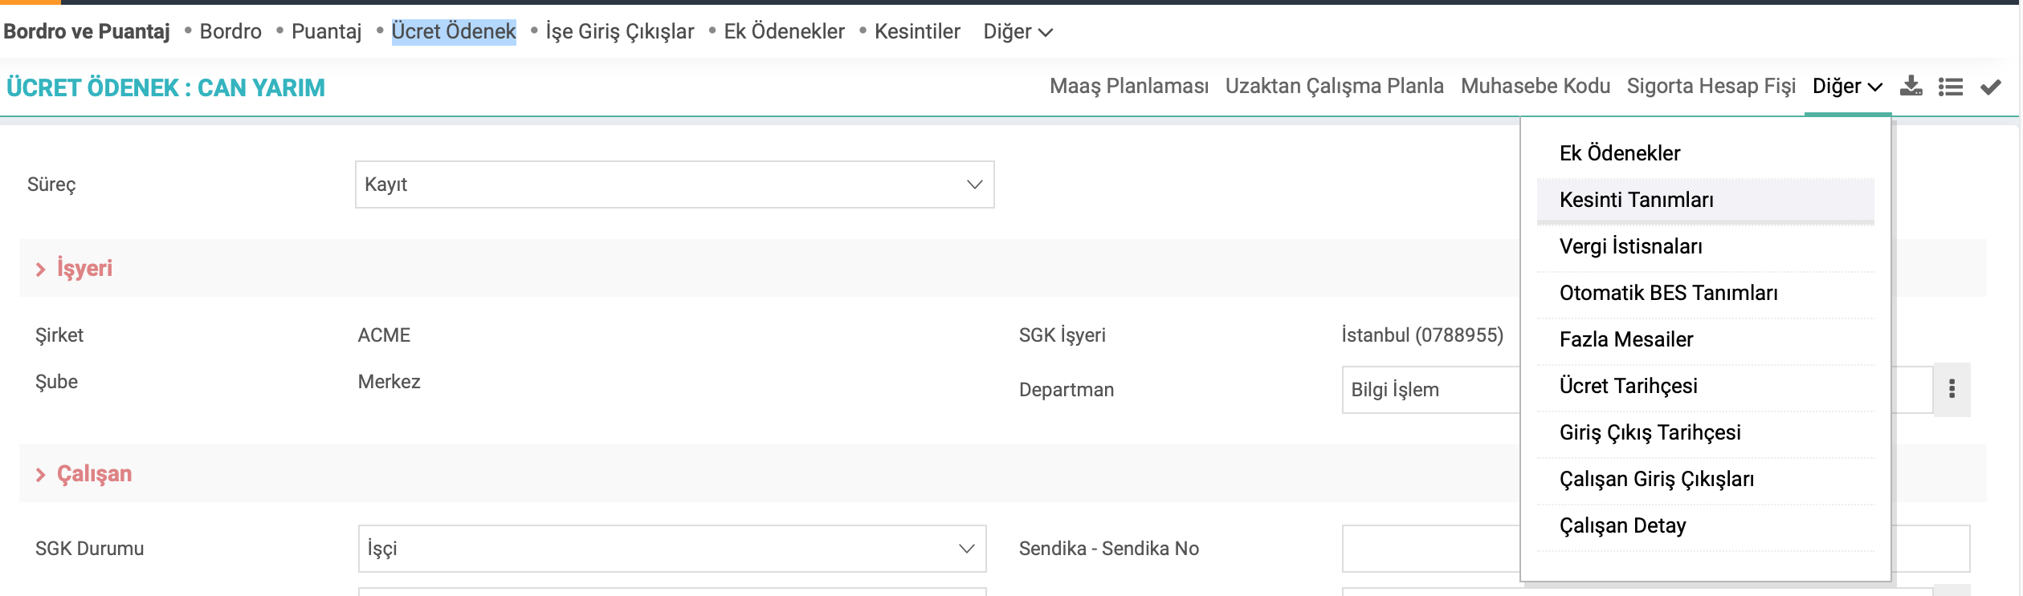Select the Ücret Ödenek tab

click(x=454, y=31)
